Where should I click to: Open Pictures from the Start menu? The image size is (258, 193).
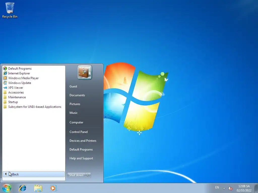75,104
